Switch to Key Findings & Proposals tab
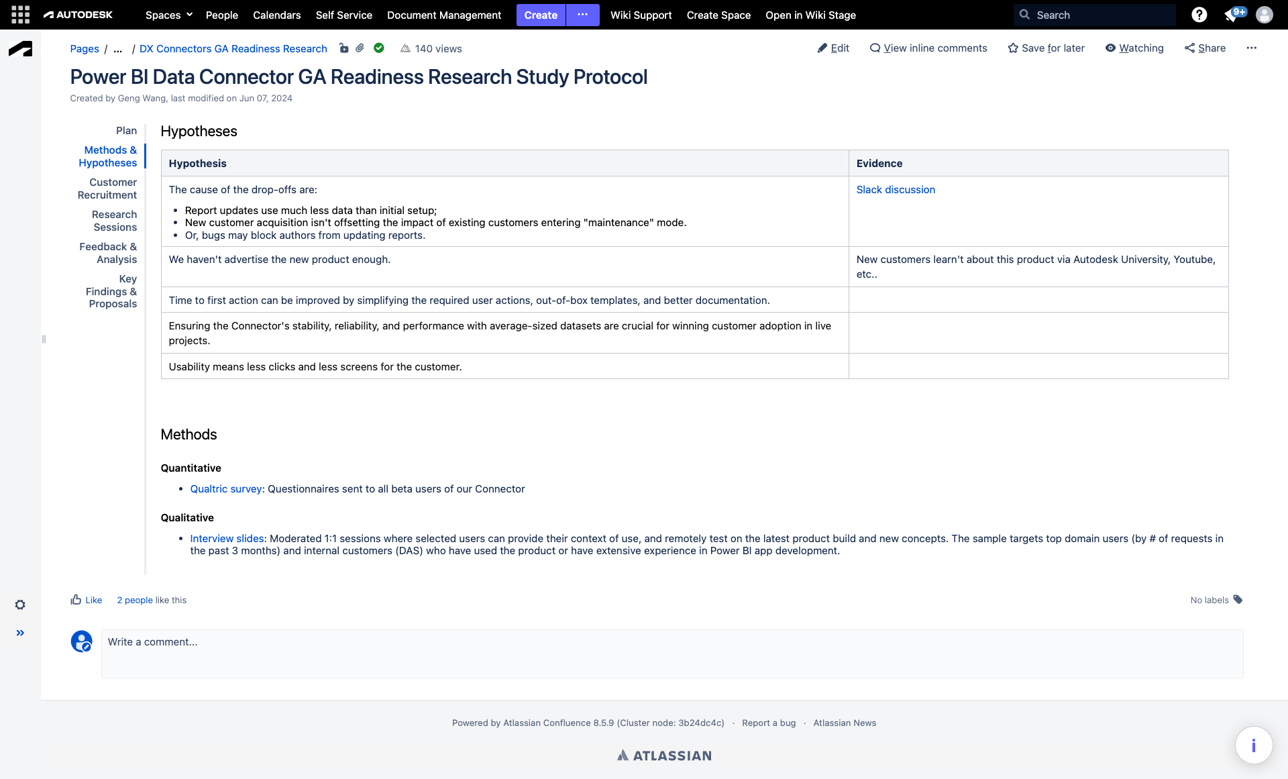This screenshot has height=779, width=1288. tap(111, 291)
